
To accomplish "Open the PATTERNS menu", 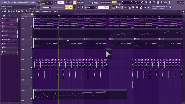I will tap(14, 3).
